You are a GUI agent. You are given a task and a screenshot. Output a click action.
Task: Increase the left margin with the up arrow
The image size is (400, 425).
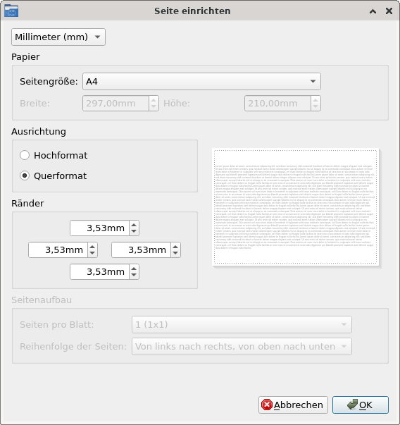(x=92, y=247)
